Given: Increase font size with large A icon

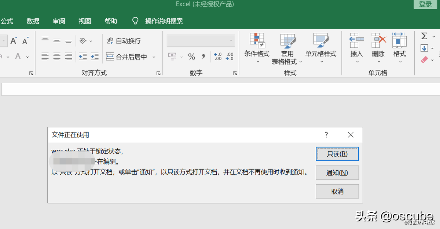Looking at the screenshot, I should [14, 41].
